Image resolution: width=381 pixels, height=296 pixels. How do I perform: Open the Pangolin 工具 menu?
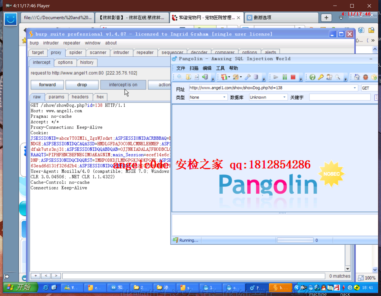(x=220, y=68)
